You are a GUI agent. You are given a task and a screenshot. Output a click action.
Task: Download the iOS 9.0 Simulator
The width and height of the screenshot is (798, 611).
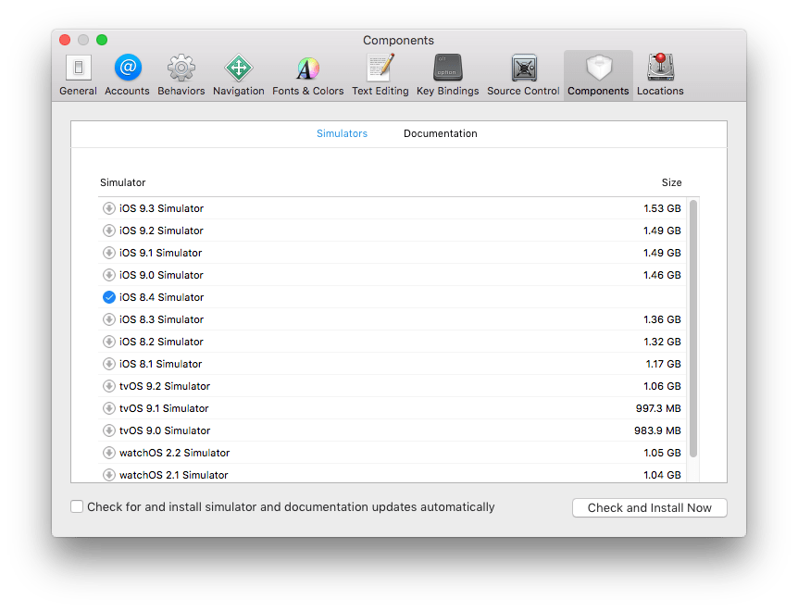(109, 275)
